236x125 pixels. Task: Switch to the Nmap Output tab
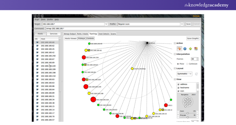70,34
